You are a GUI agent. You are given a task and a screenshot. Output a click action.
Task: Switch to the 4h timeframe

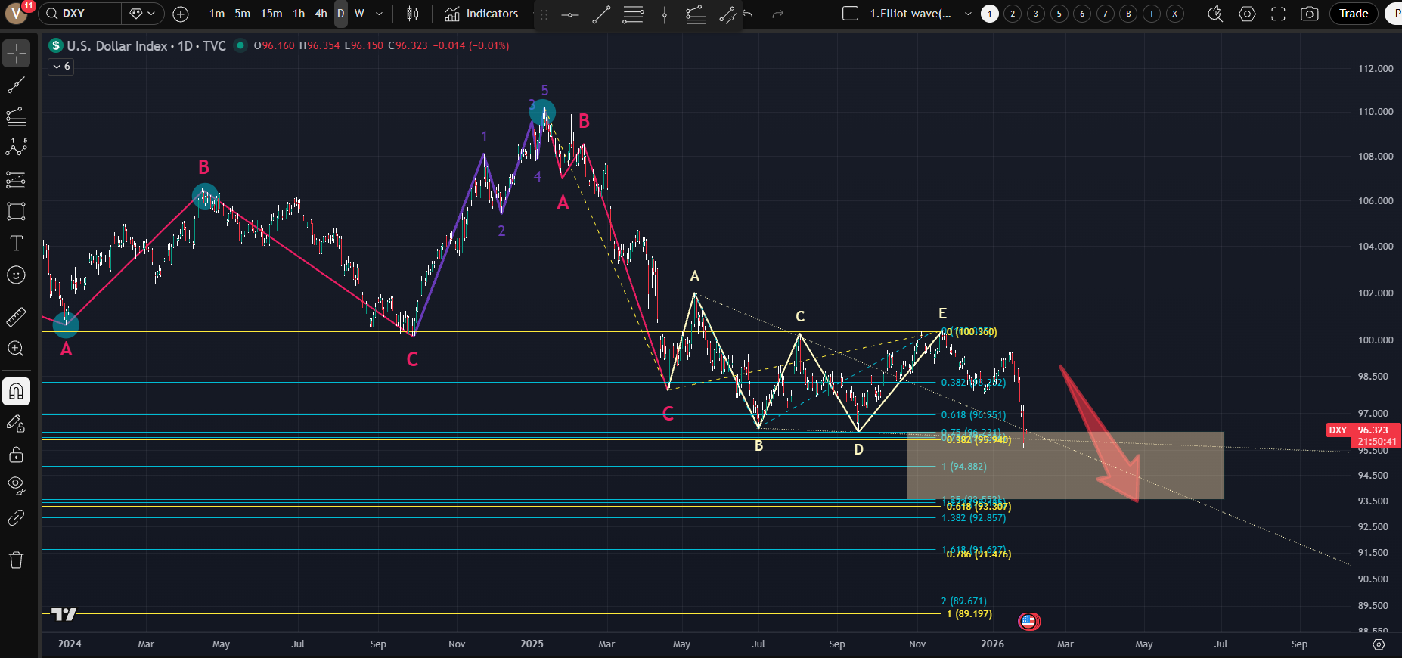[321, 14]
